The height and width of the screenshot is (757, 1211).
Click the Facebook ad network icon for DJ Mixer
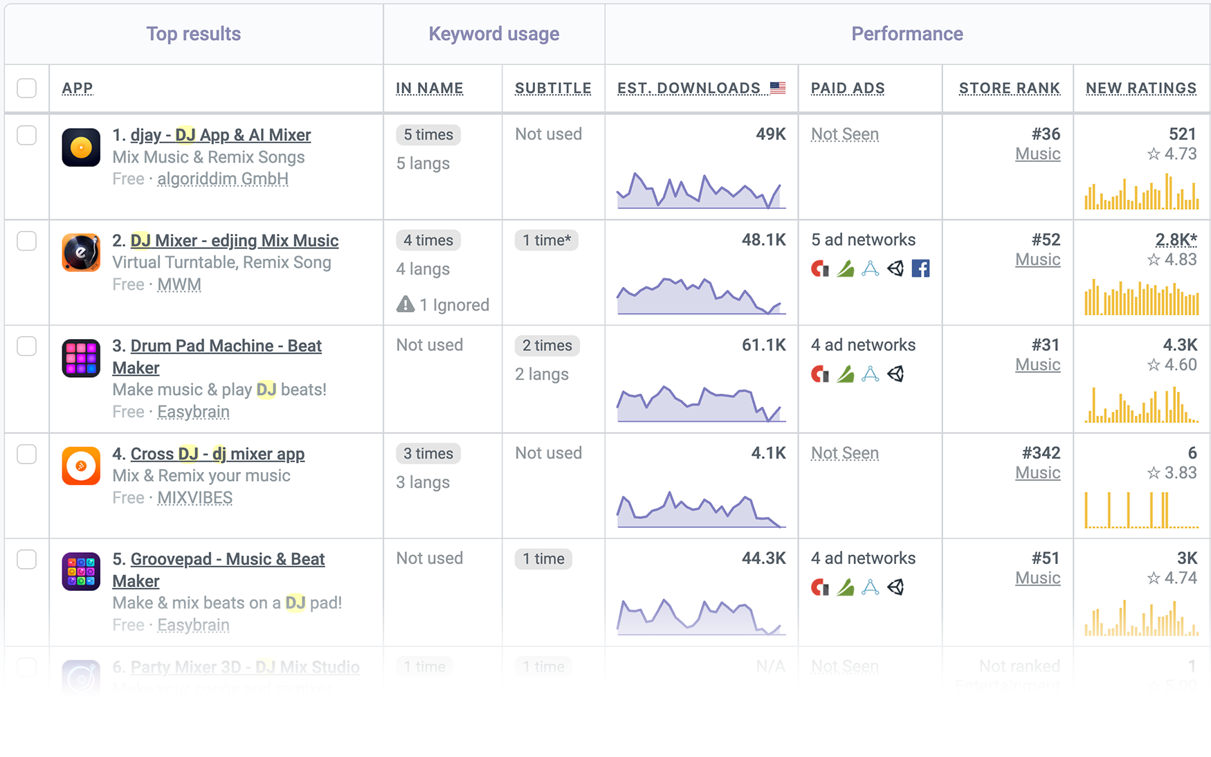point(920,268)
